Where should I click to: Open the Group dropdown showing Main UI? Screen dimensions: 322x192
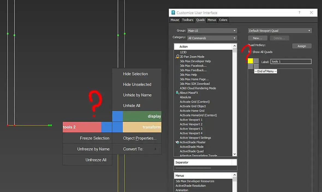212,31
